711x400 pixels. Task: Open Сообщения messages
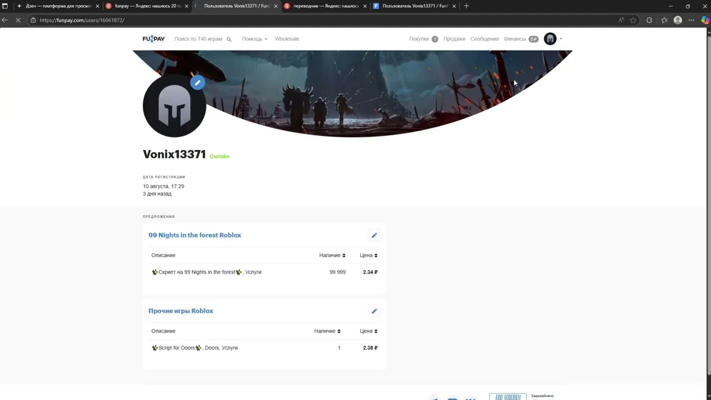484,39
